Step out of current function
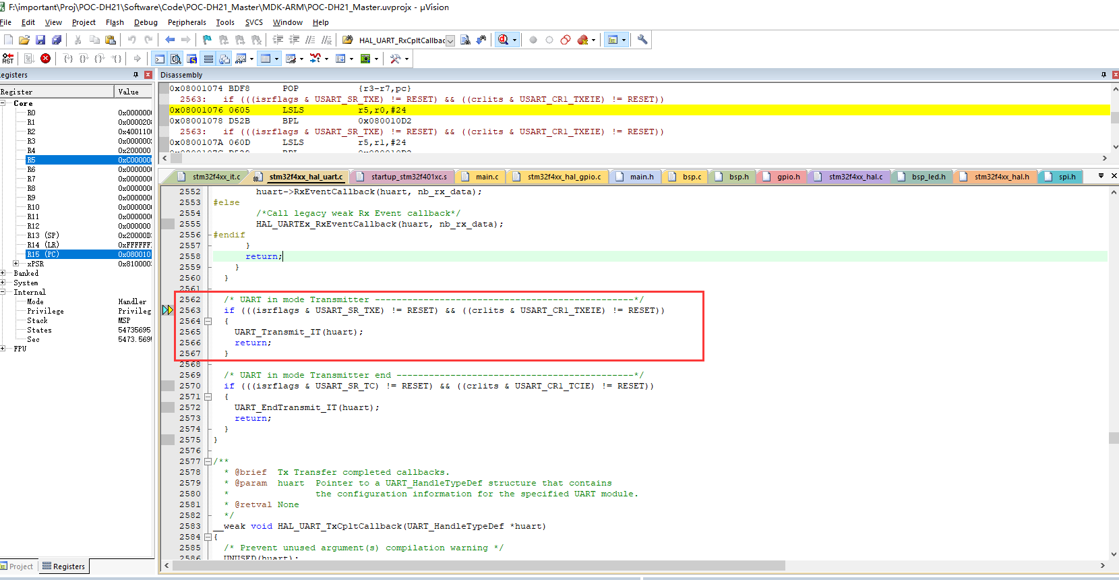The image size is (1119, 580). [x=100, y=59]
